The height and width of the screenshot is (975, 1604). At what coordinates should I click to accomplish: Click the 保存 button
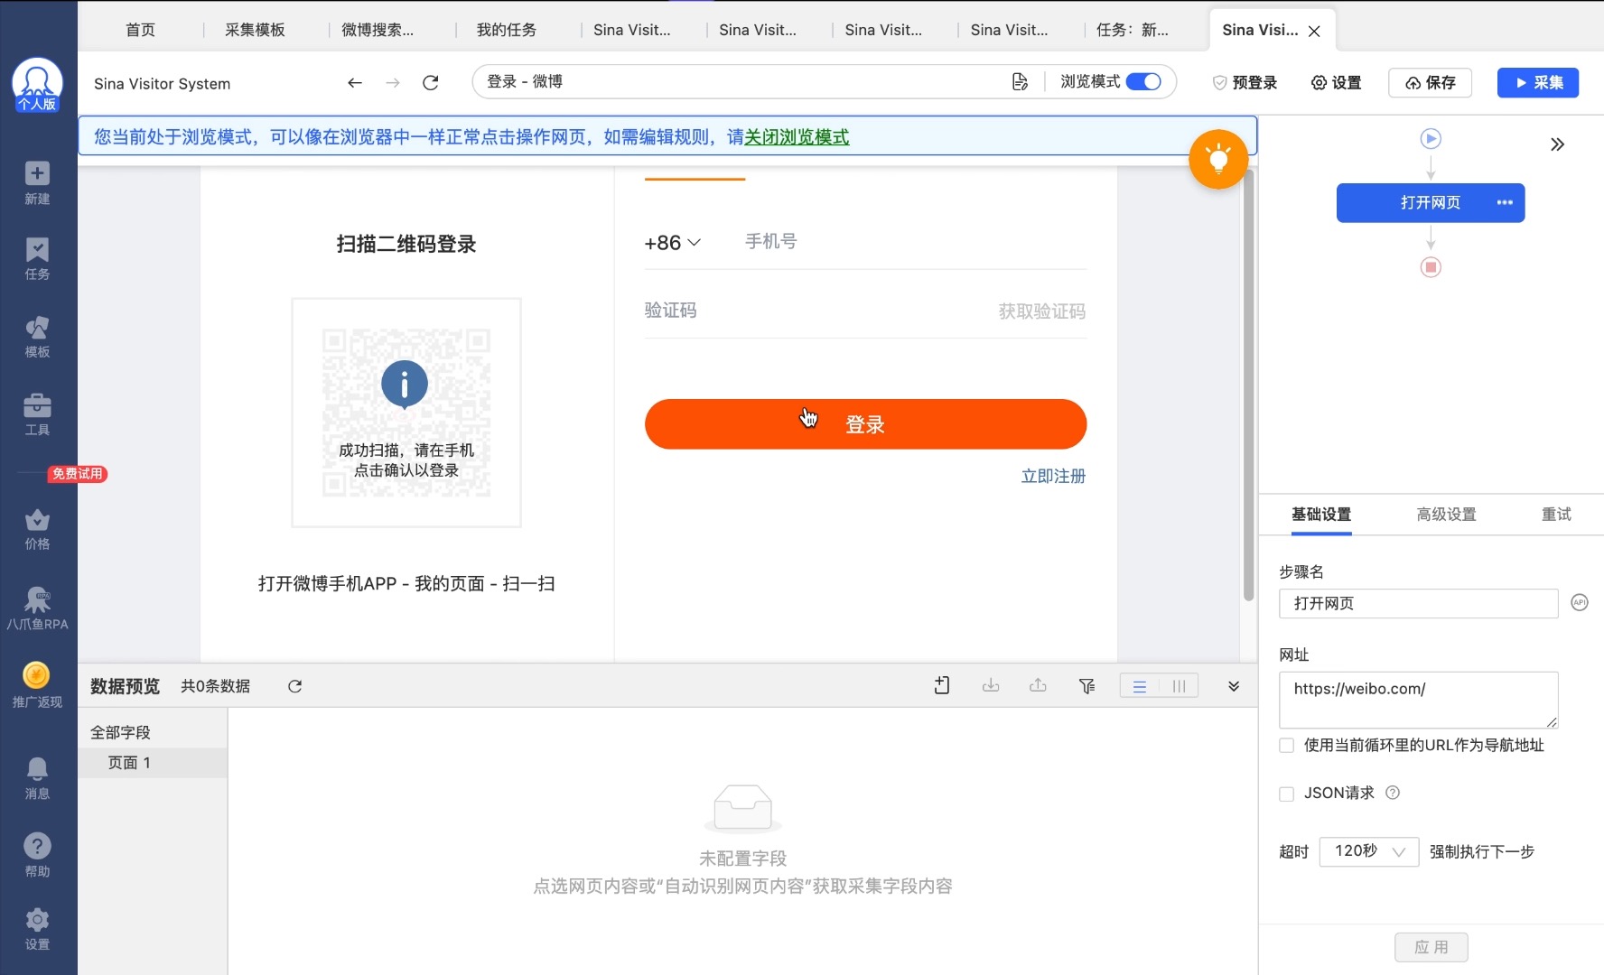[x=1431, y=83]
